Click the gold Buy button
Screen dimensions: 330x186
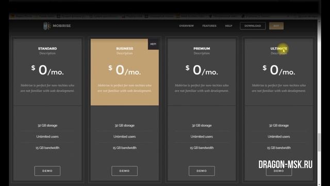[276, 26]
